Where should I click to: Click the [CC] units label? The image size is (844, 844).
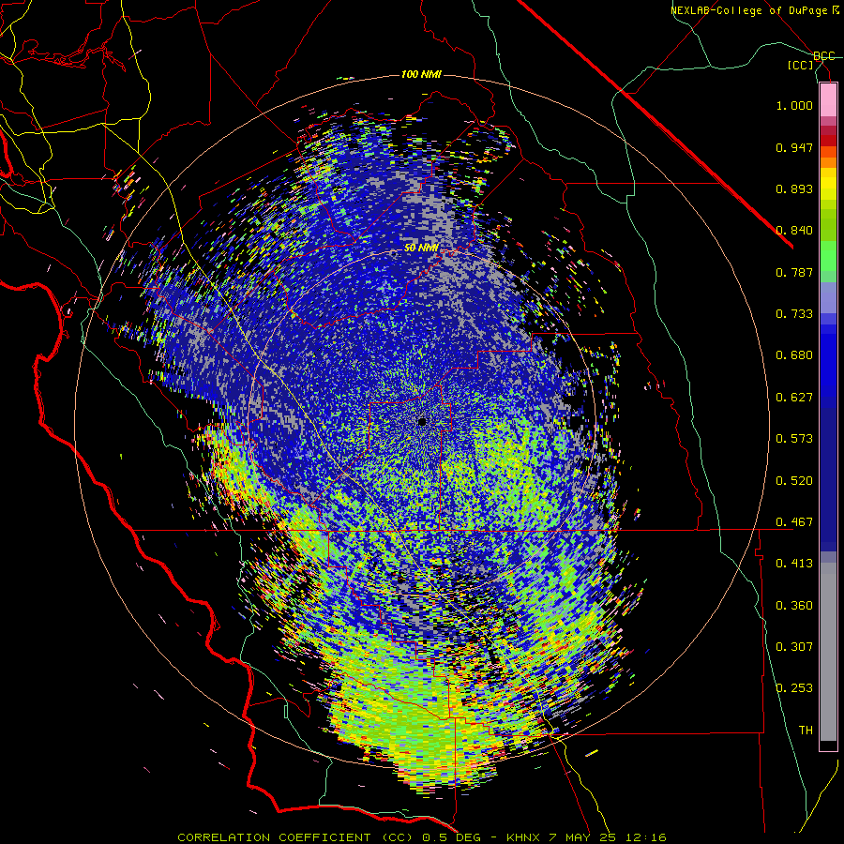click(801, 65)
